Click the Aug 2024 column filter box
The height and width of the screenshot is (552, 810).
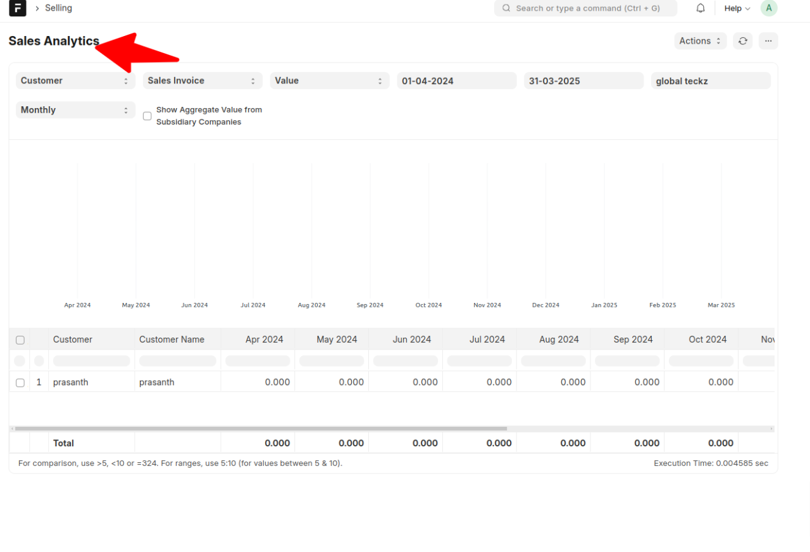tap(554, 361)
